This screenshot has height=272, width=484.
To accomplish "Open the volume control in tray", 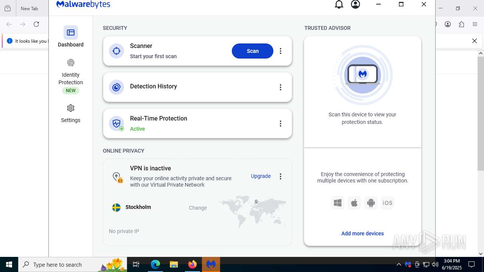I will coord(435,264).
